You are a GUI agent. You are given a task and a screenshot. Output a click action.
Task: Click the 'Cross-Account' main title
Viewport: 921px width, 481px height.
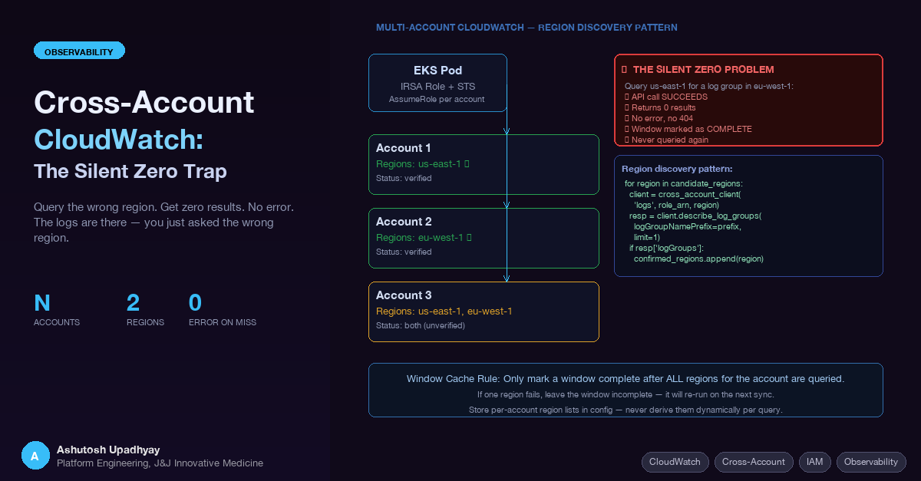pyautogui.click(x=144, y=103)
